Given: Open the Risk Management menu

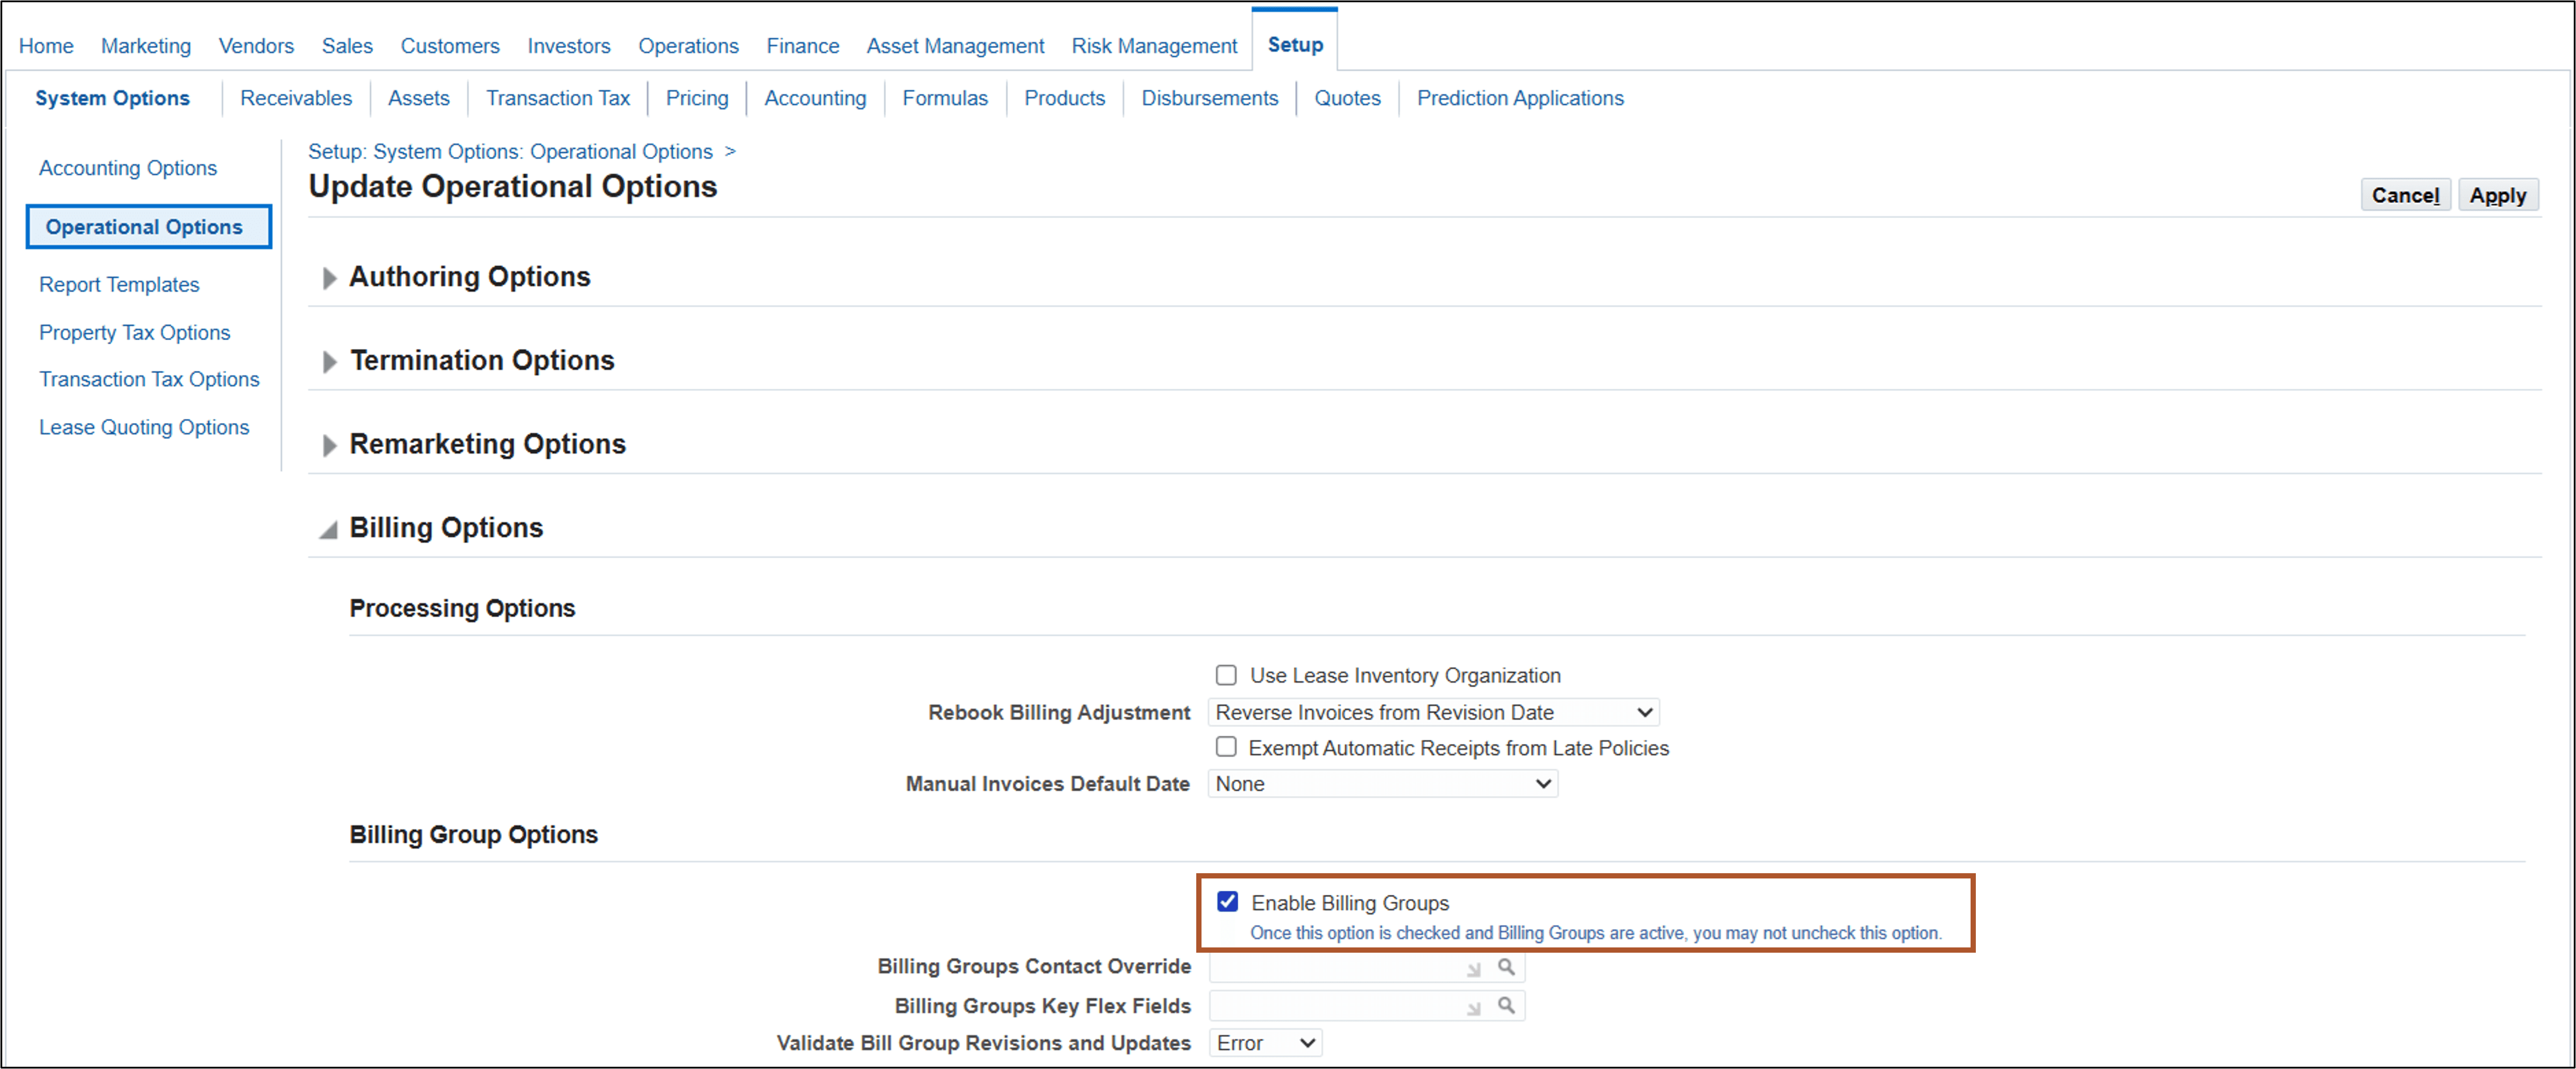Looking at the screenshot, I should 1154,45.
